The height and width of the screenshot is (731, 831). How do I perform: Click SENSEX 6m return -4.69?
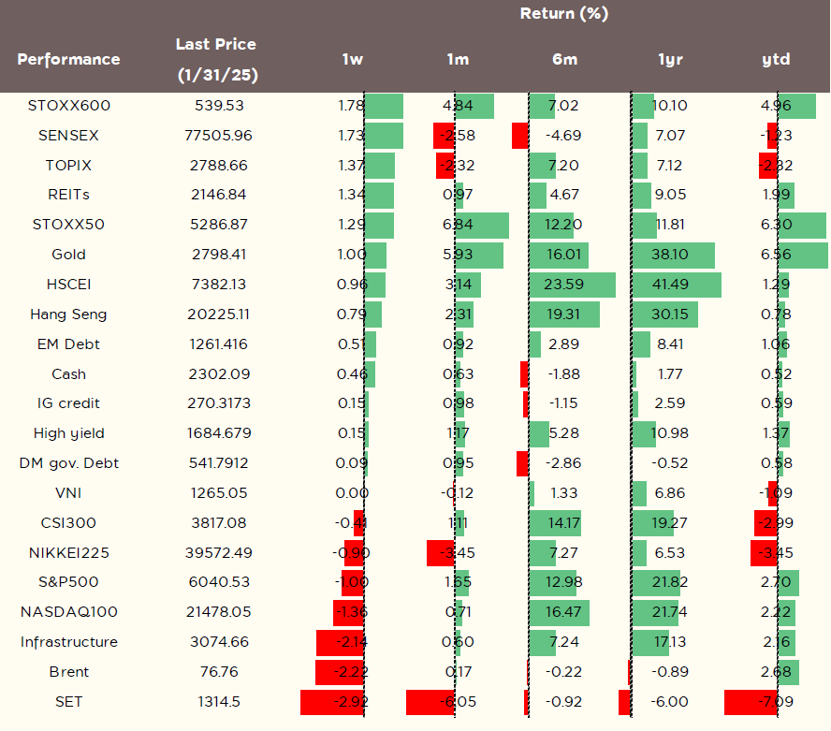(563, 135)
